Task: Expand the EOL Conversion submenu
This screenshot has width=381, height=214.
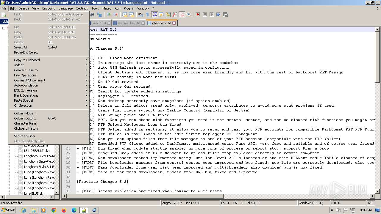Action: 49,90
